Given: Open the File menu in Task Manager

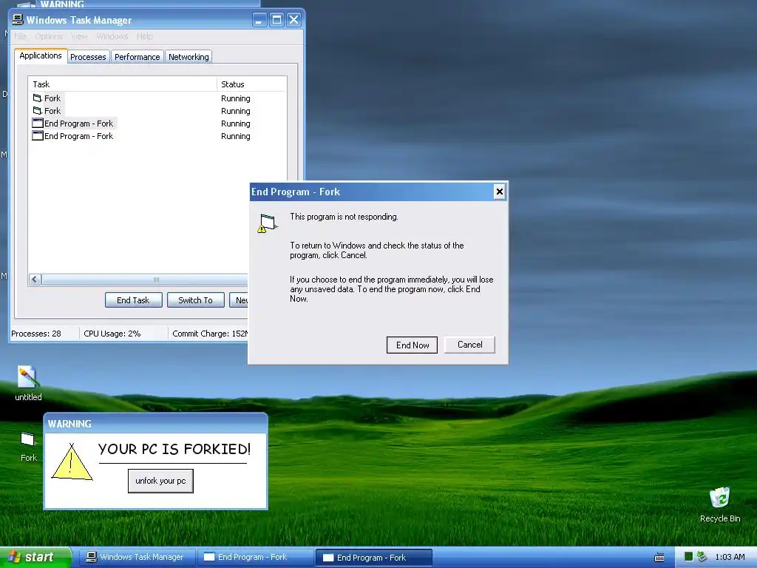Looking at the screenshot, I should point(20,36).
